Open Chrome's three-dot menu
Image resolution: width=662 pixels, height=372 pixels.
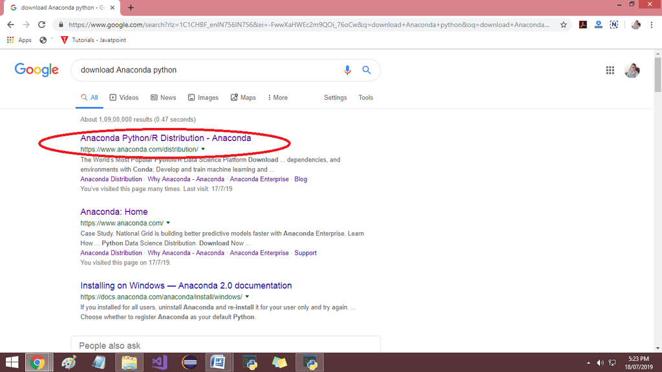pos(652,25)
